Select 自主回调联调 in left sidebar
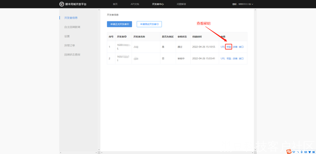316x154 pixels. point(72,27)
